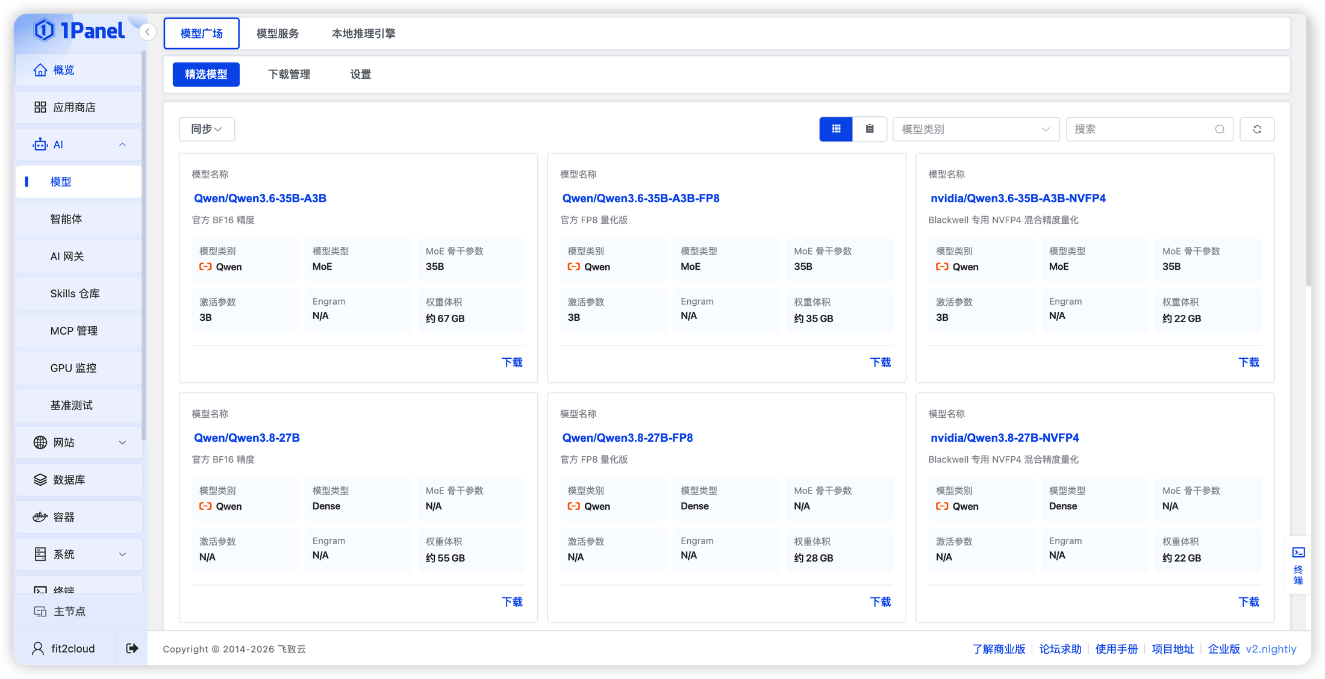Click the logout icon beside fit2cloud
The width and height of the screenshot is (1325, 679).
(132, 648)
